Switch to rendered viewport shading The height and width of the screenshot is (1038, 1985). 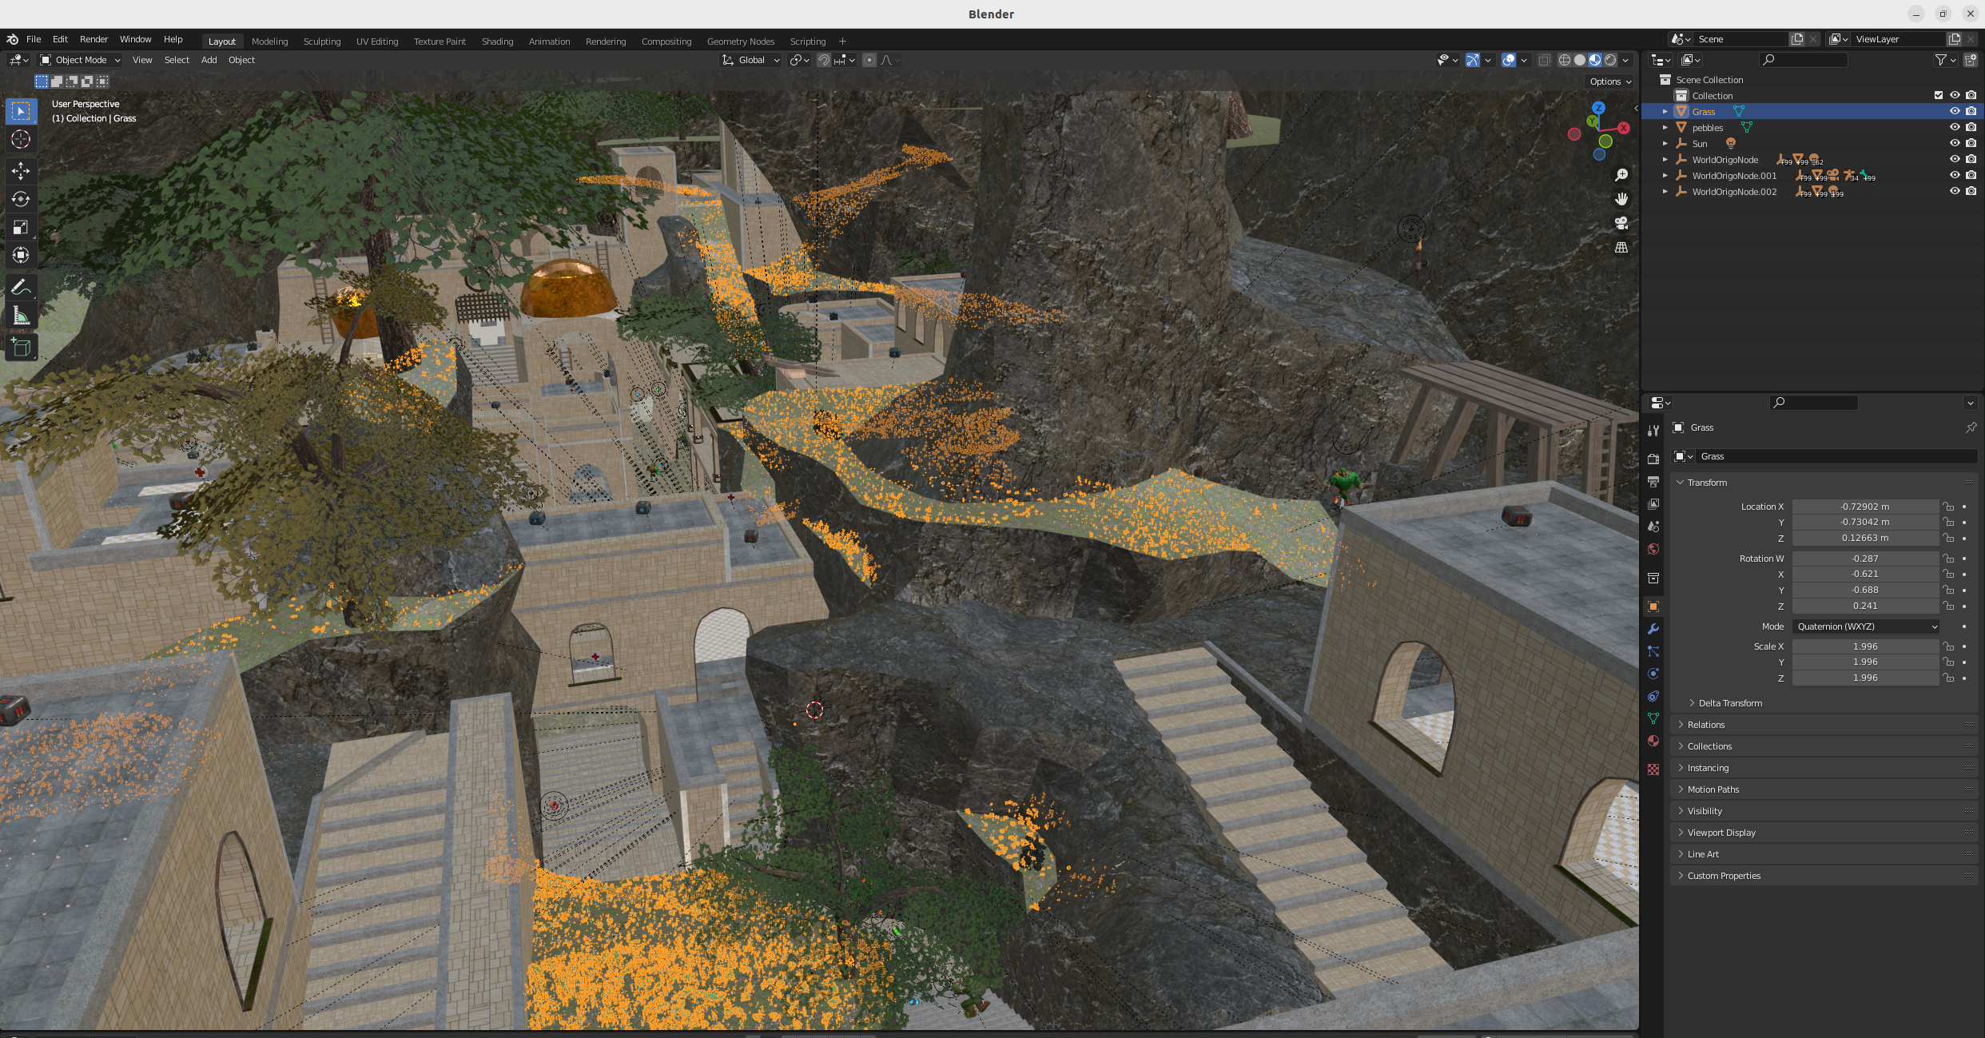[x=1610, y=60]
